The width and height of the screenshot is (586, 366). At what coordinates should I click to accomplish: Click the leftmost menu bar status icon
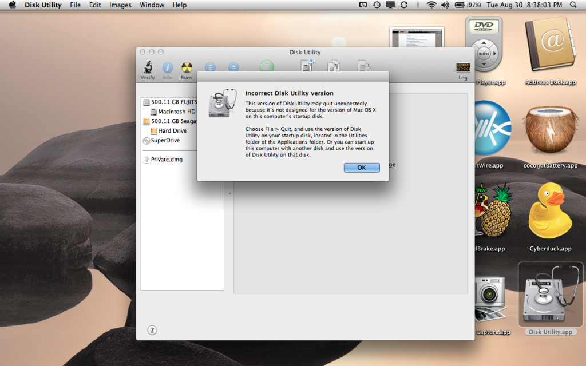tap(363, 5)
